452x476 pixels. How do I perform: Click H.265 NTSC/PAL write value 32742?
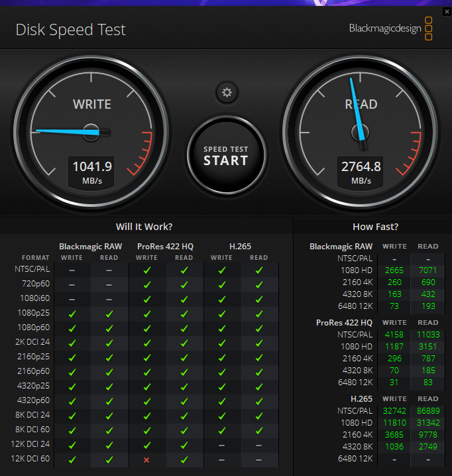coord(394,411)
